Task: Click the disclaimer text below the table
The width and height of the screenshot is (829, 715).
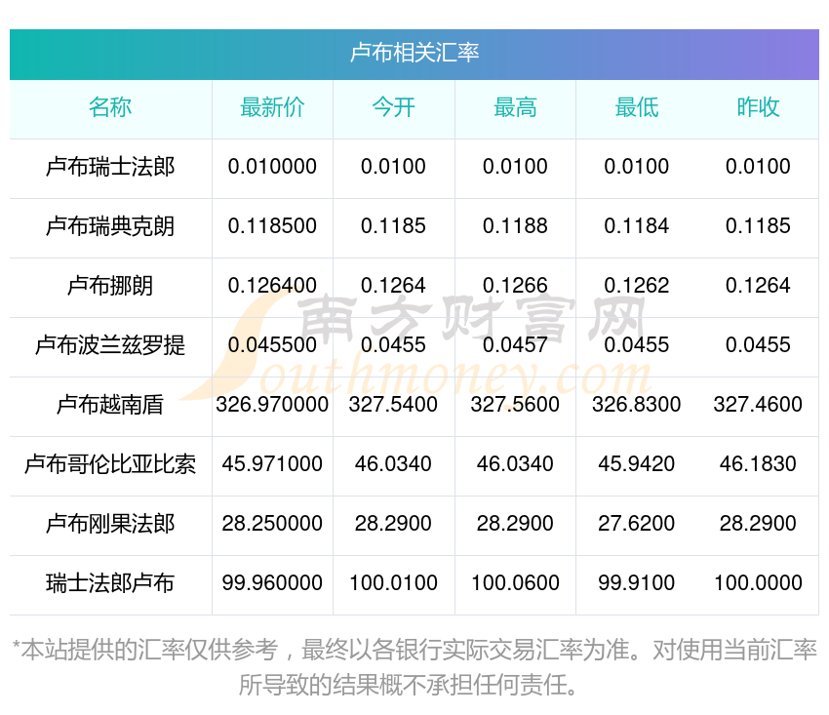Action: tap(414, 666)
